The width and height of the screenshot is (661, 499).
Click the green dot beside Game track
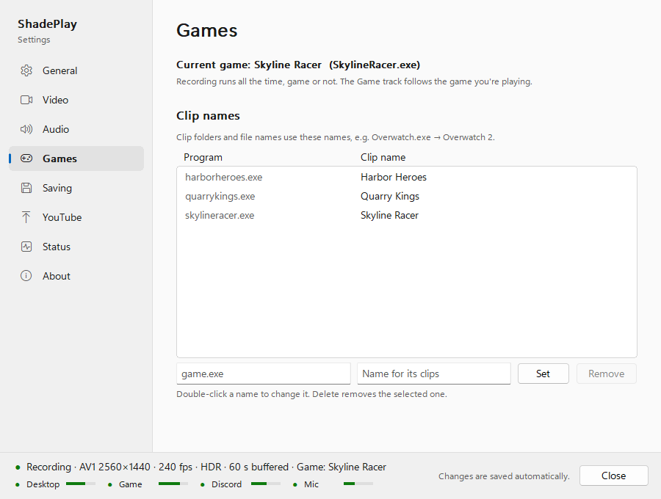[x=109, y=484]
